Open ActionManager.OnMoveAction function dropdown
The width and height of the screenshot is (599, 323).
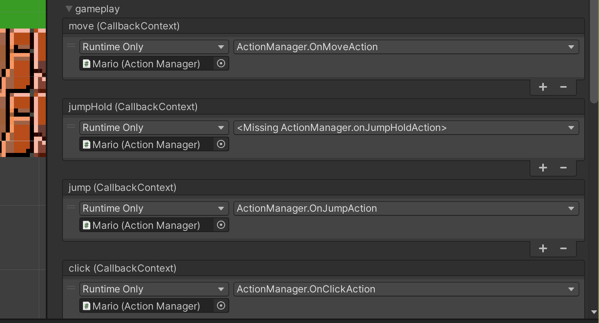[x=406, y=47]
